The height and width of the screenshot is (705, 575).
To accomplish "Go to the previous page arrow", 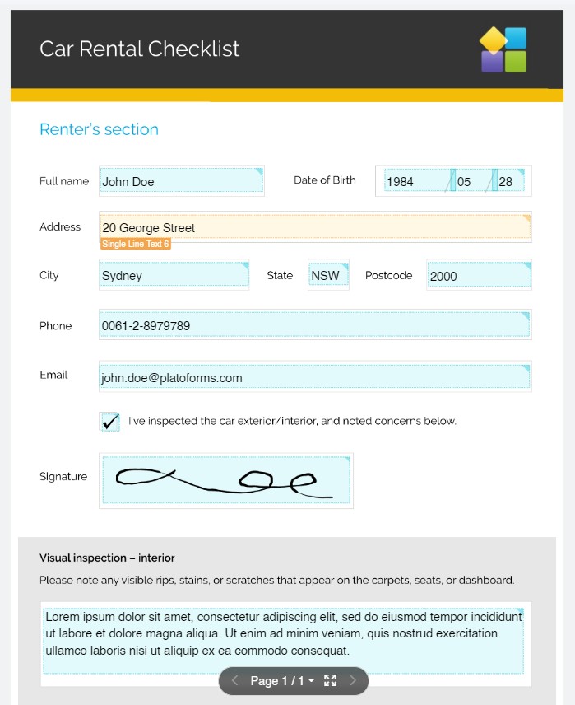I will coord(234,680).
